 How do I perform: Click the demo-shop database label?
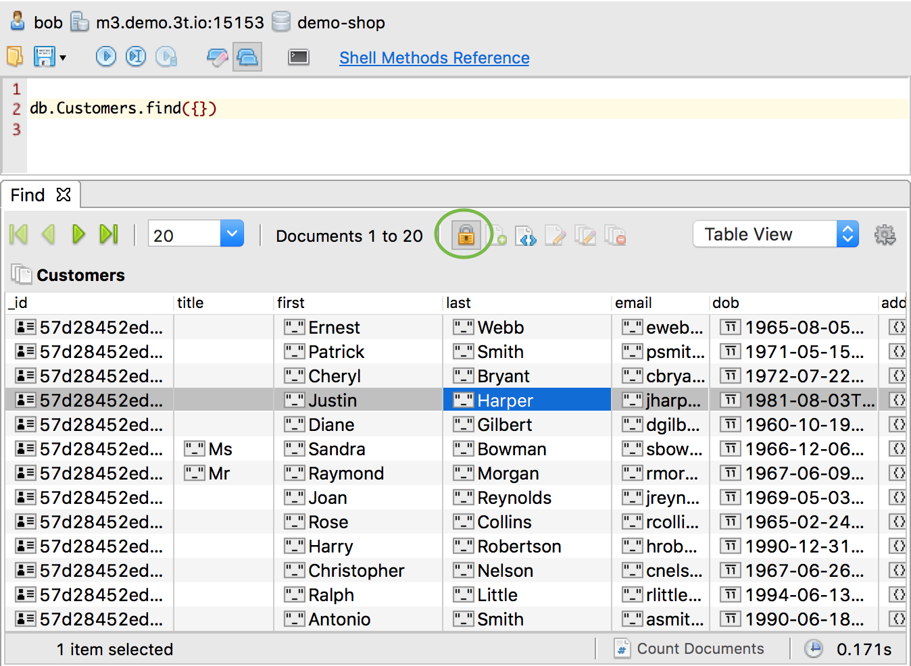click(341, 23)
